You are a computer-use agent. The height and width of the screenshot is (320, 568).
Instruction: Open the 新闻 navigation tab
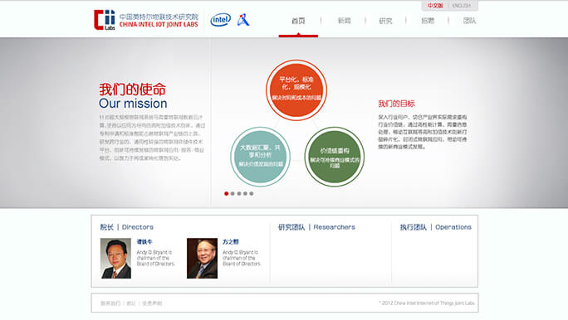[344, 21]
